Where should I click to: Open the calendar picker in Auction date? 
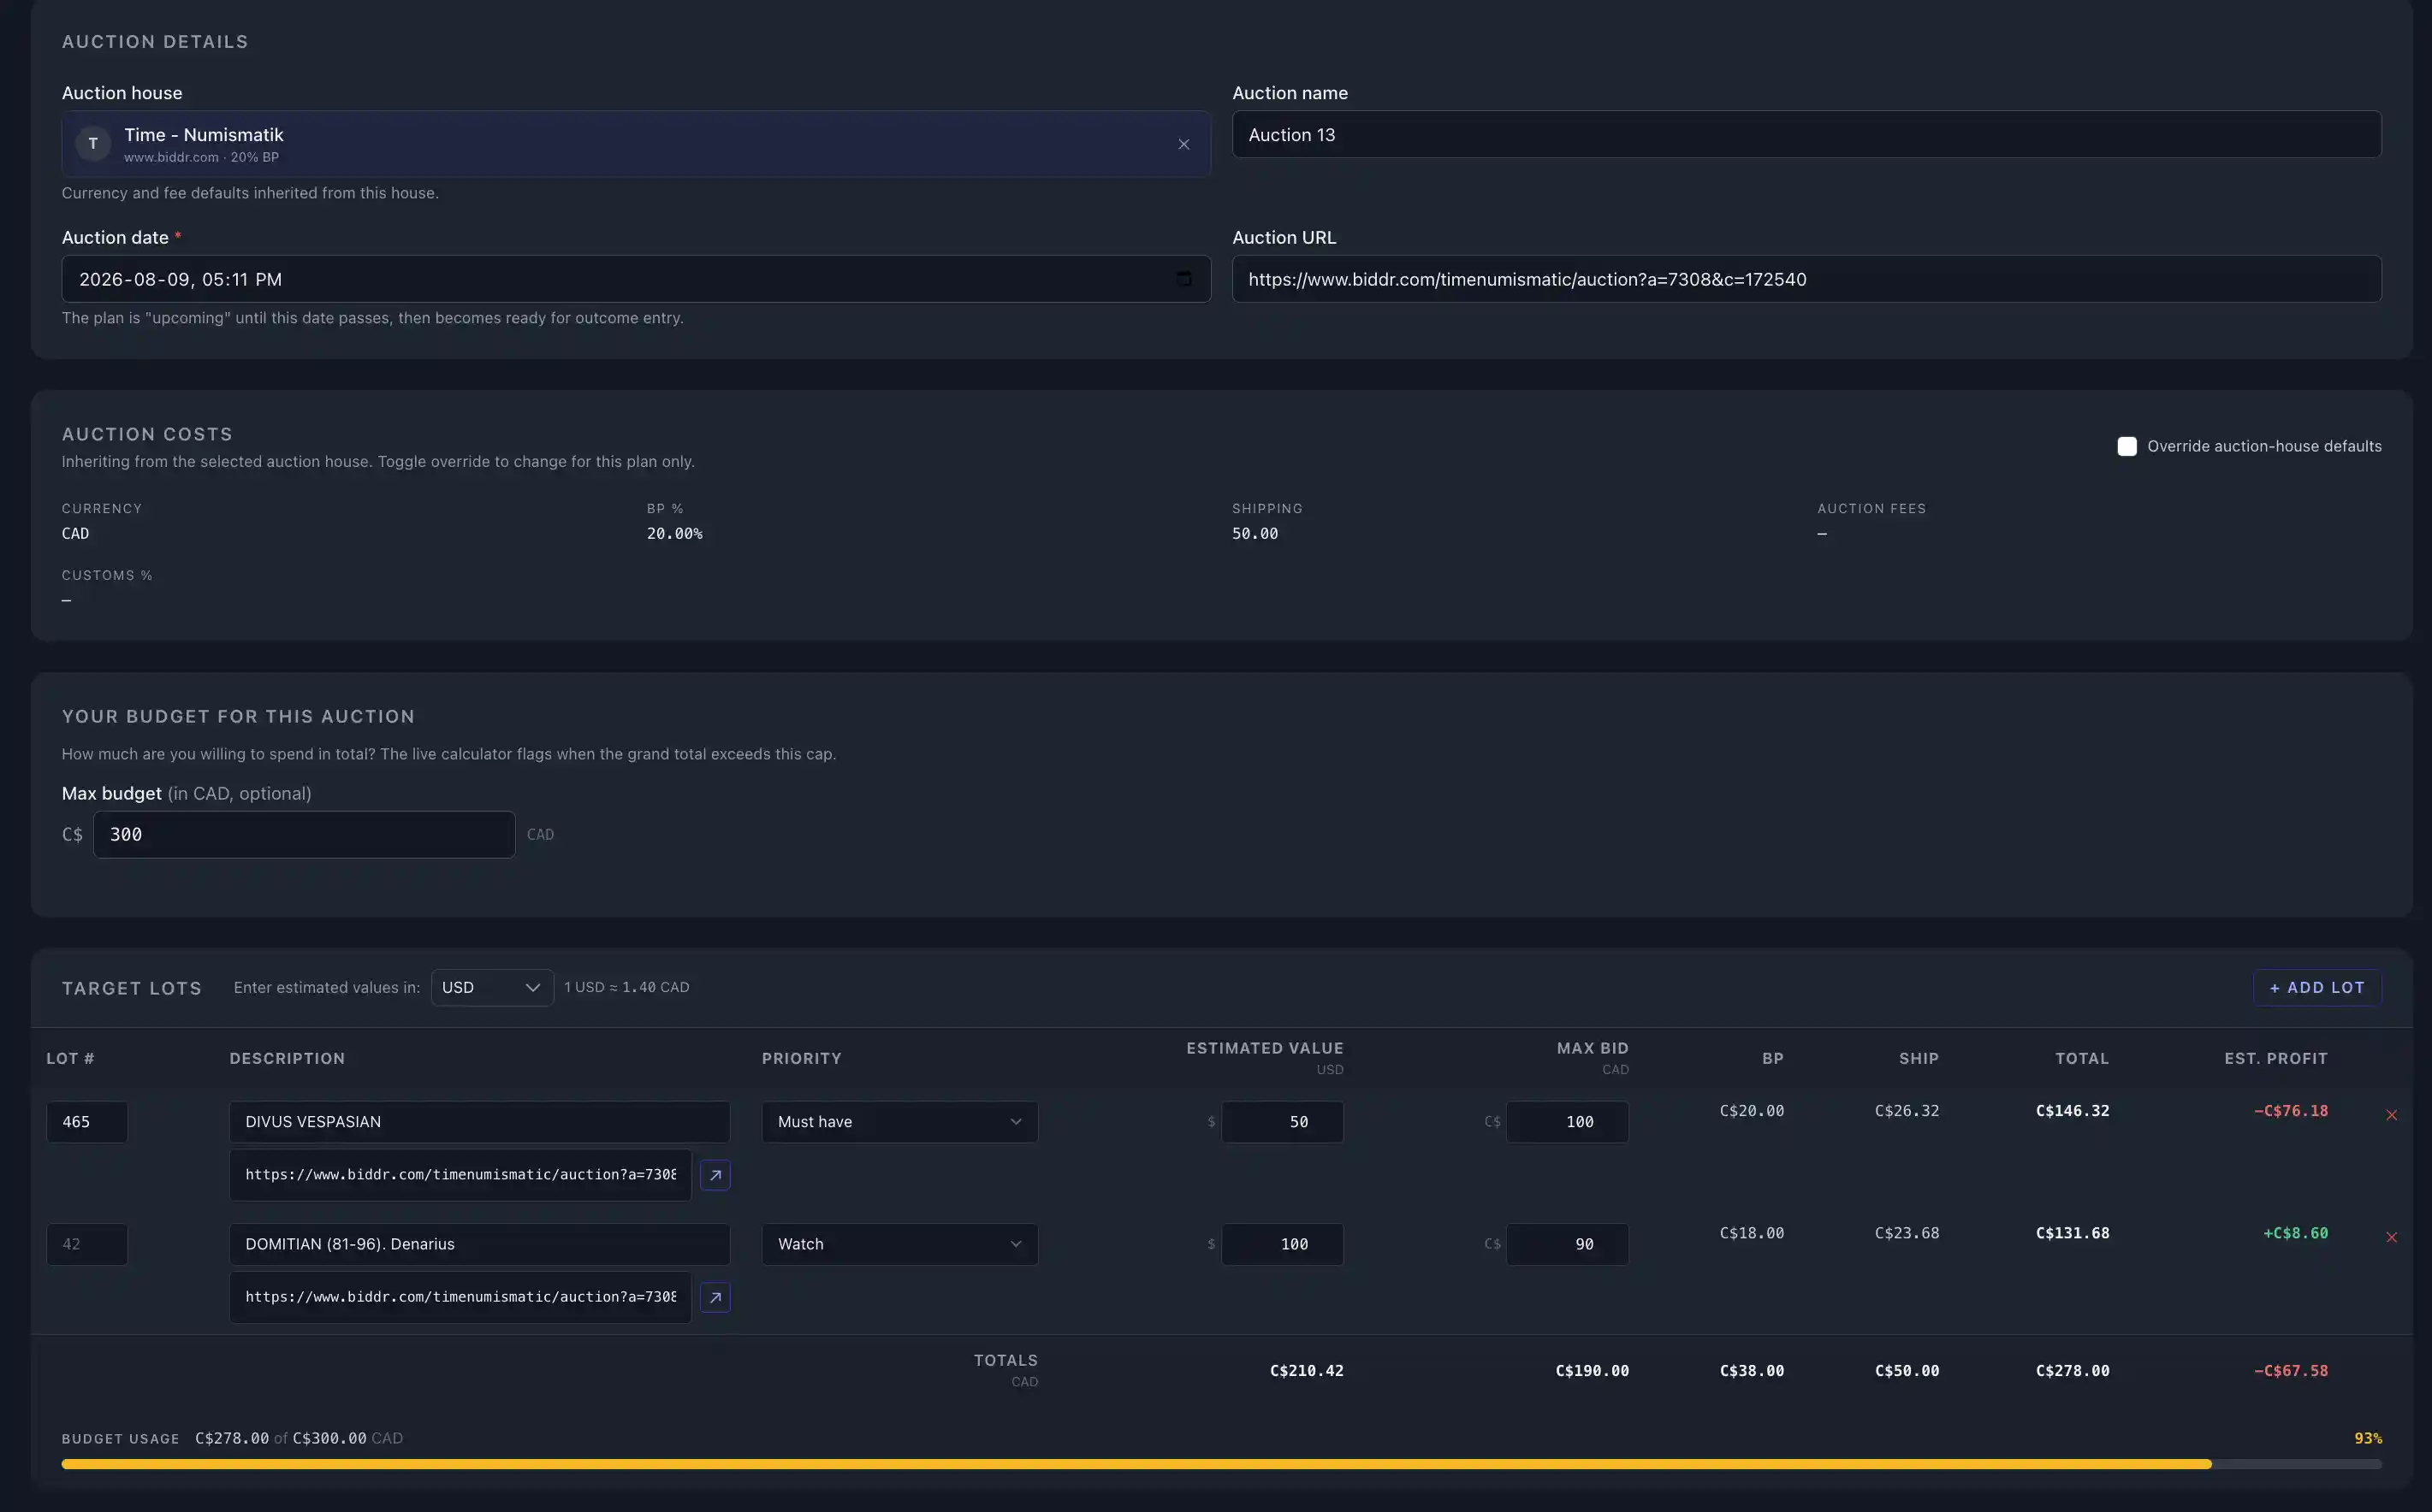[x=1183, y=279]
